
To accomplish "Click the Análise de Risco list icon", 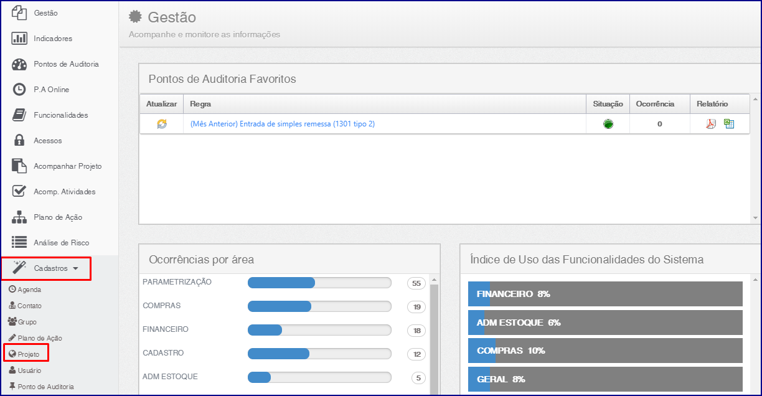I will click(19, 242).
